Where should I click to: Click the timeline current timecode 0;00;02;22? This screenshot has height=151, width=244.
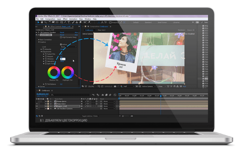point(42,94)
